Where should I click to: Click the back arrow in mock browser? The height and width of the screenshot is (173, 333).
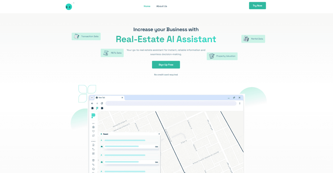[x=92, y=103]
